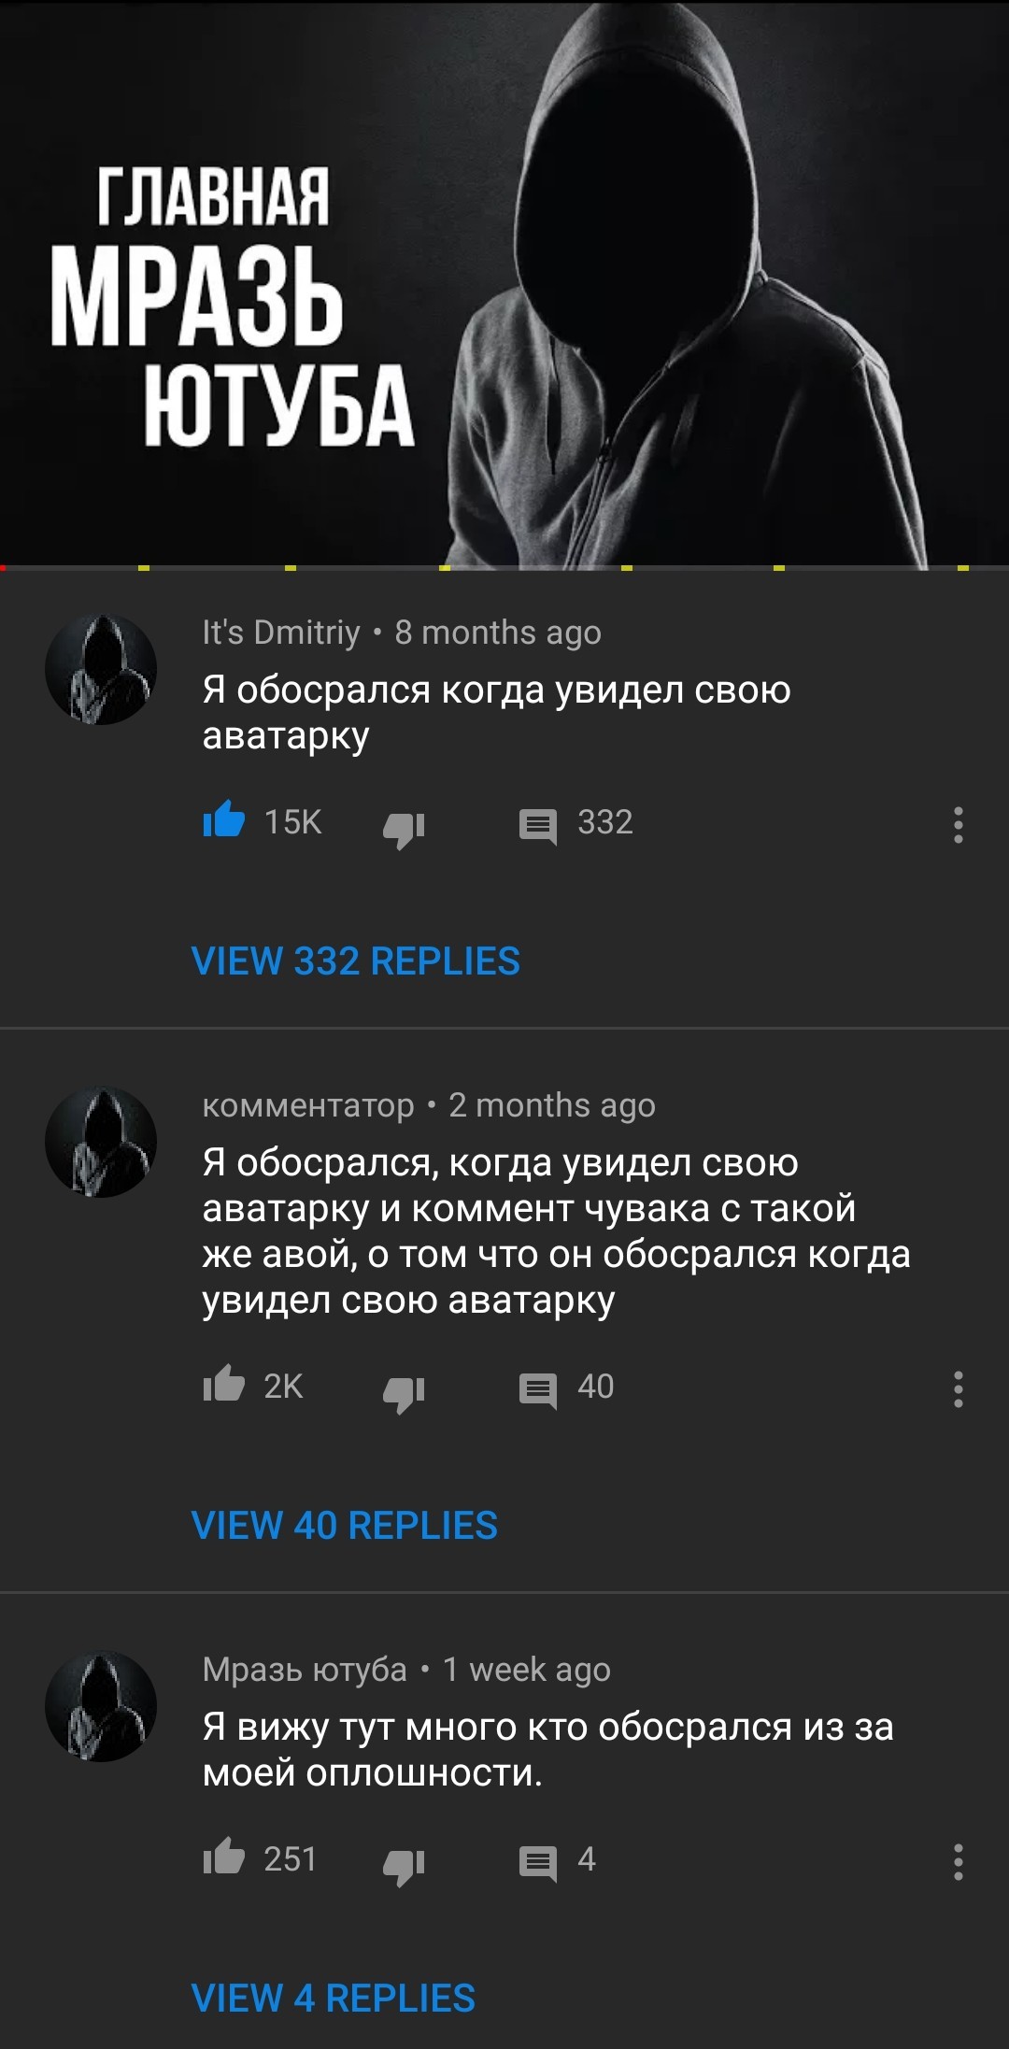Image resolution: width=1009 pixels, height=2049 pixels.
Task: Open options menu for It's Dmitriy comment
Action: [x=959, y=824]
